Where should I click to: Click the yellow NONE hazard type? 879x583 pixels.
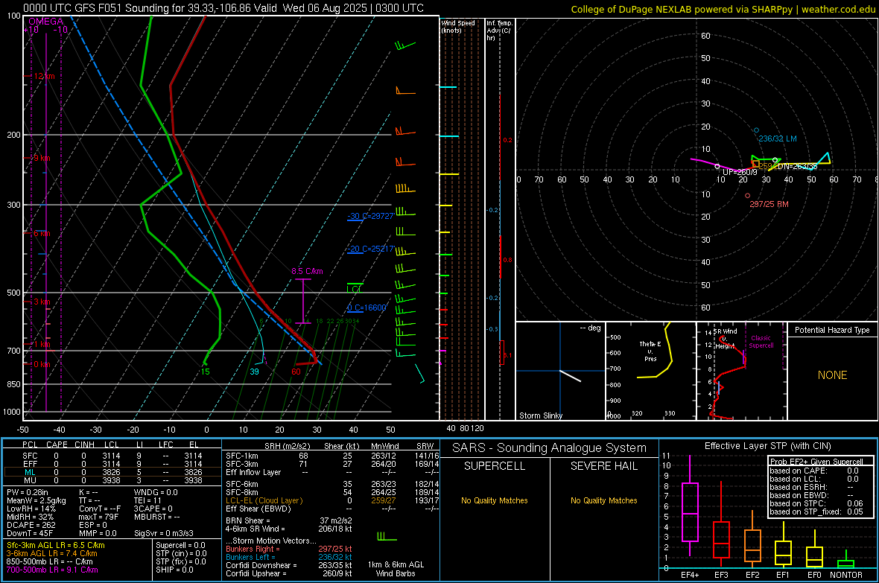(x=833, y=375)
